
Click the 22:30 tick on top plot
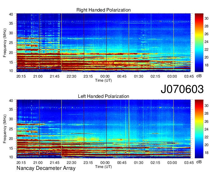click(x=71, y=76)
